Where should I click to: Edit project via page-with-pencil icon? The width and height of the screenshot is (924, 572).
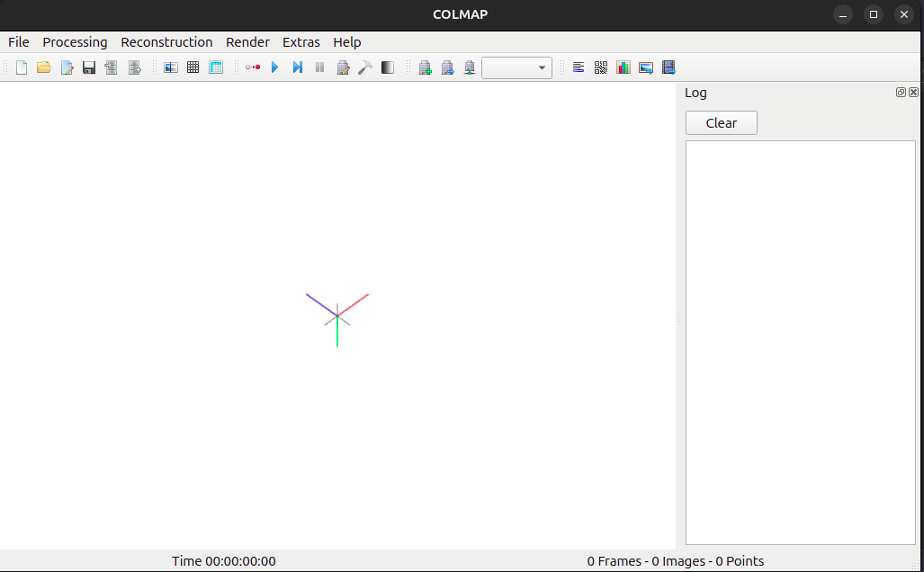(x=67, y=67)
